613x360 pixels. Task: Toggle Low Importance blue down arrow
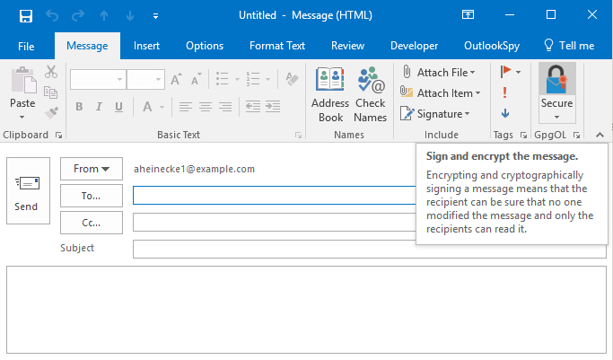point(505,113)
